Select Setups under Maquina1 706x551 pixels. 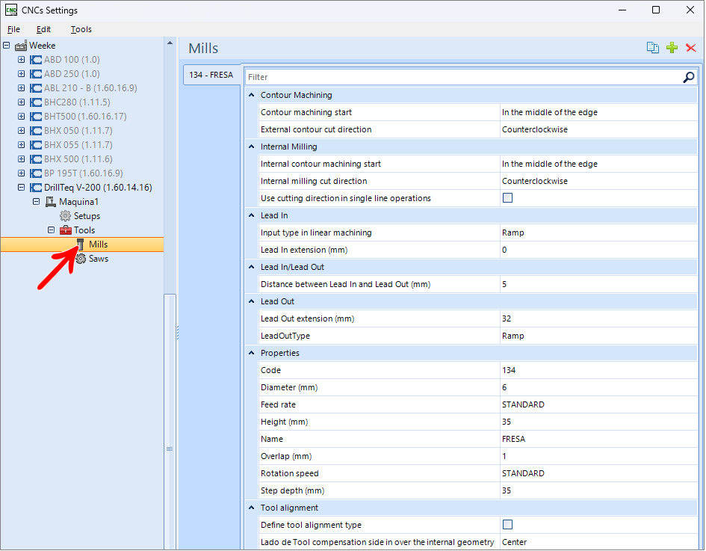pyautogui.click(x=87, y=216)
